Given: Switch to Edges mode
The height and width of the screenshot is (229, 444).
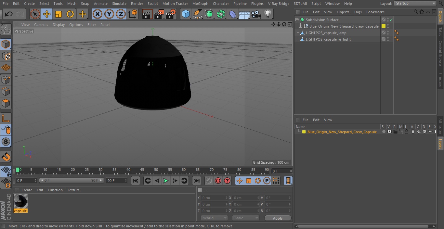Looking at the screenshot, I should click(6, 91).
